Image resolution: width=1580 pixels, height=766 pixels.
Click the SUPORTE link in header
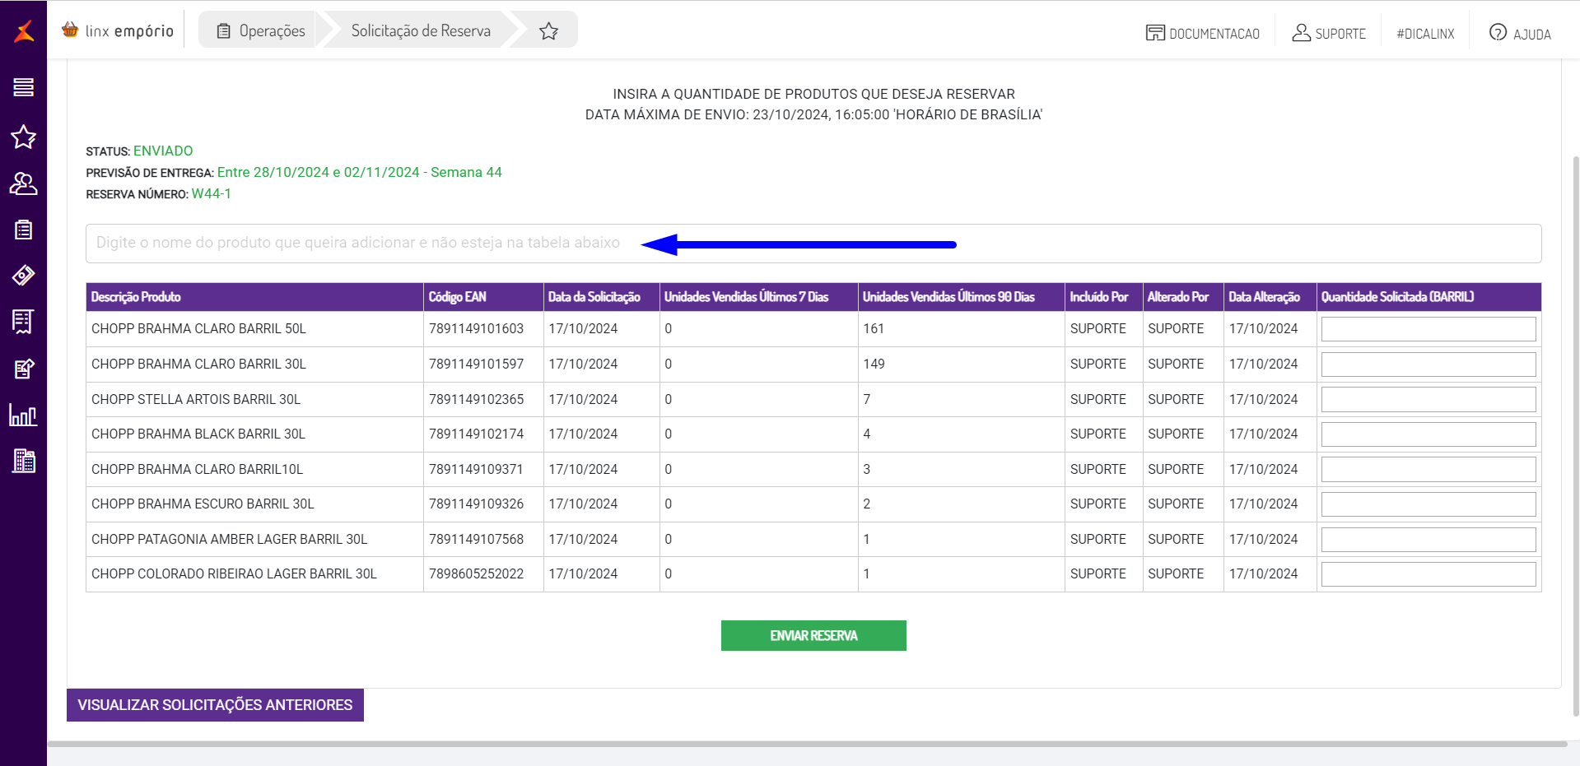click(1329, 34)
